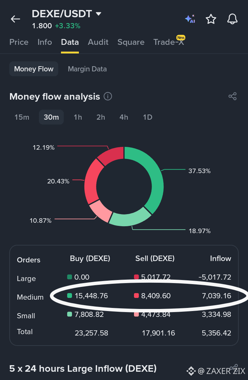Click the Medium buy green color swatch
Screen dimensions: 248x380
pyautogui.click(x=70, y=296)
